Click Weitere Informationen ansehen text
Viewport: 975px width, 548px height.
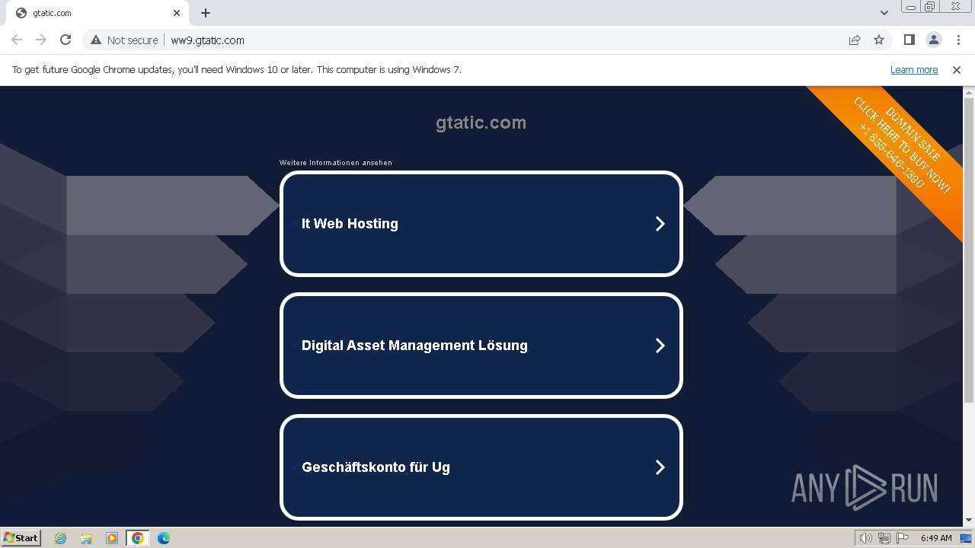(x=336, y=163)
